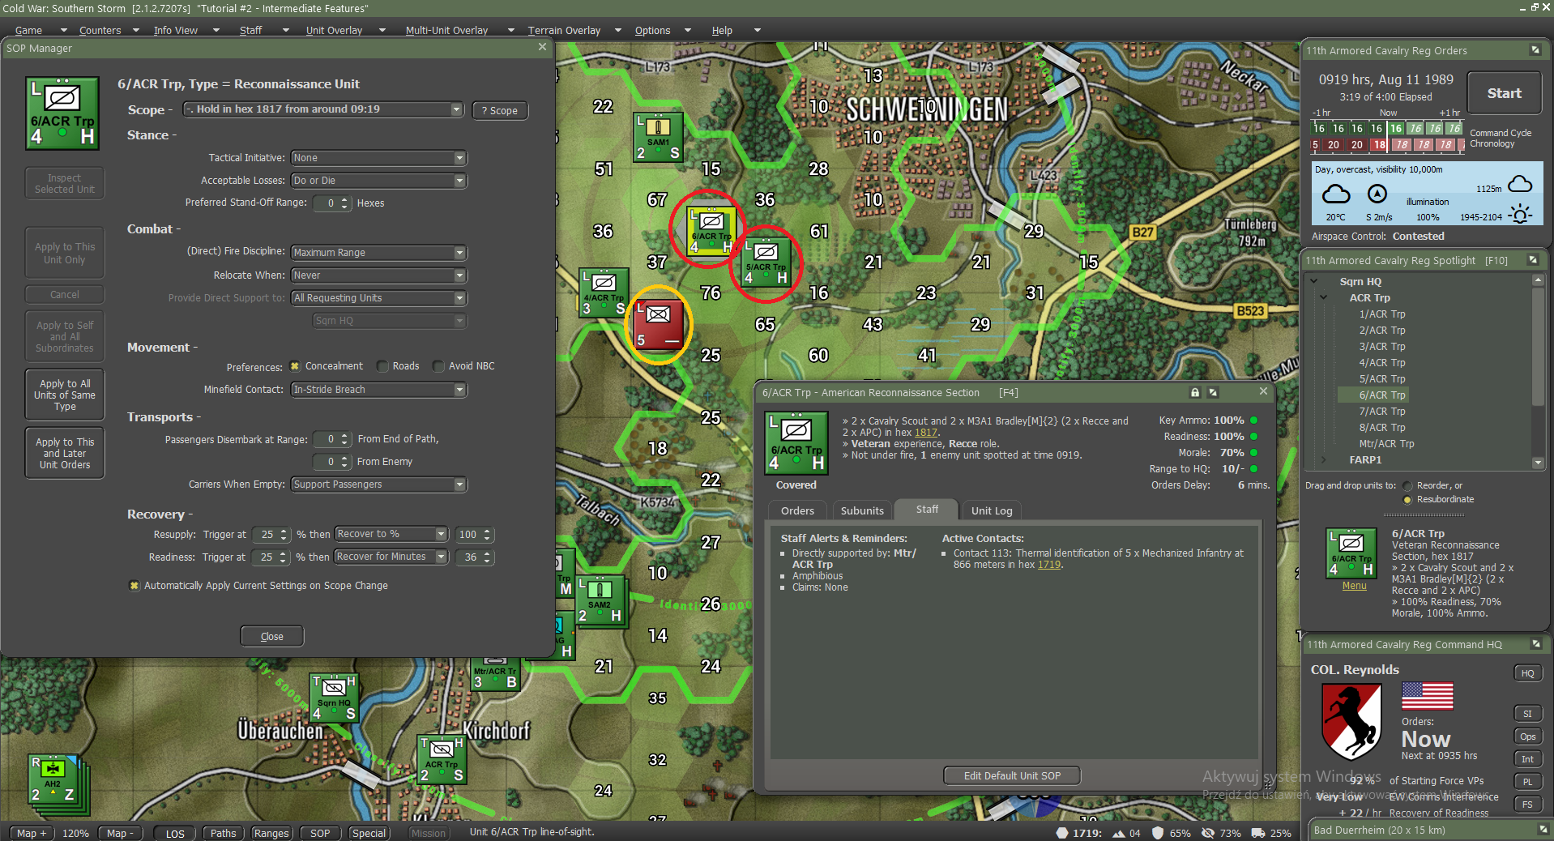1554x841 pixels.
Task: Expand the FARP1 tree node
Action: (1324, 460)
